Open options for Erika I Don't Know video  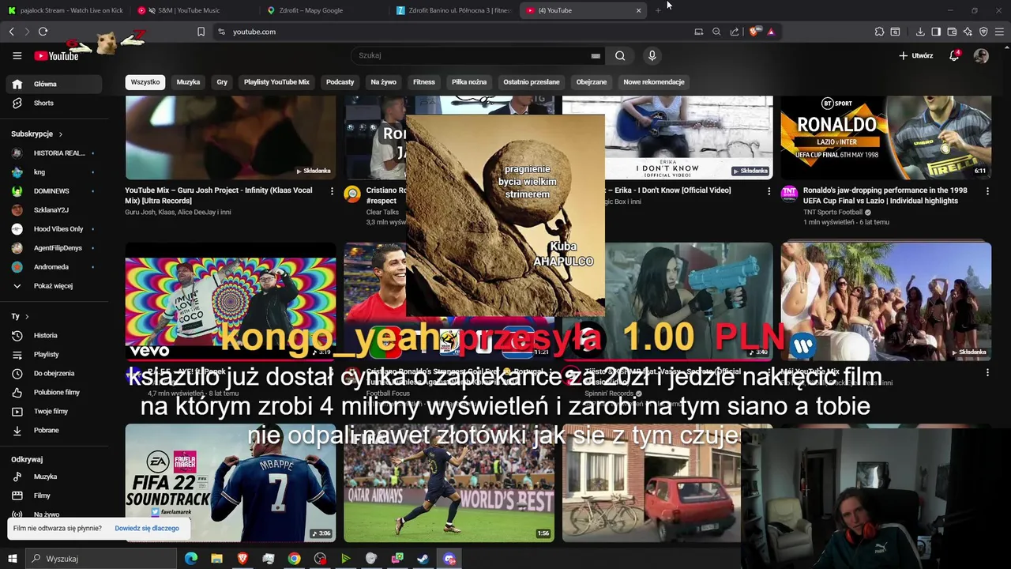point(769,191)
